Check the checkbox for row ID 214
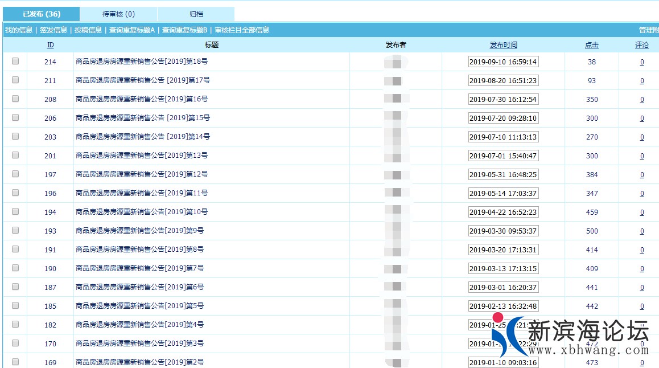The height and width of the screenshot is (368, 659). [x=15, y=62]
